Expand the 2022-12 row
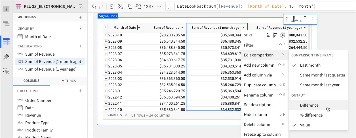 (x=106, y=97)
